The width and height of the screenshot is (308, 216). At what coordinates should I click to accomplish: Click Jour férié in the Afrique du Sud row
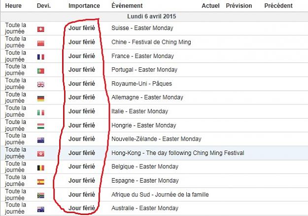coord(82,195)
